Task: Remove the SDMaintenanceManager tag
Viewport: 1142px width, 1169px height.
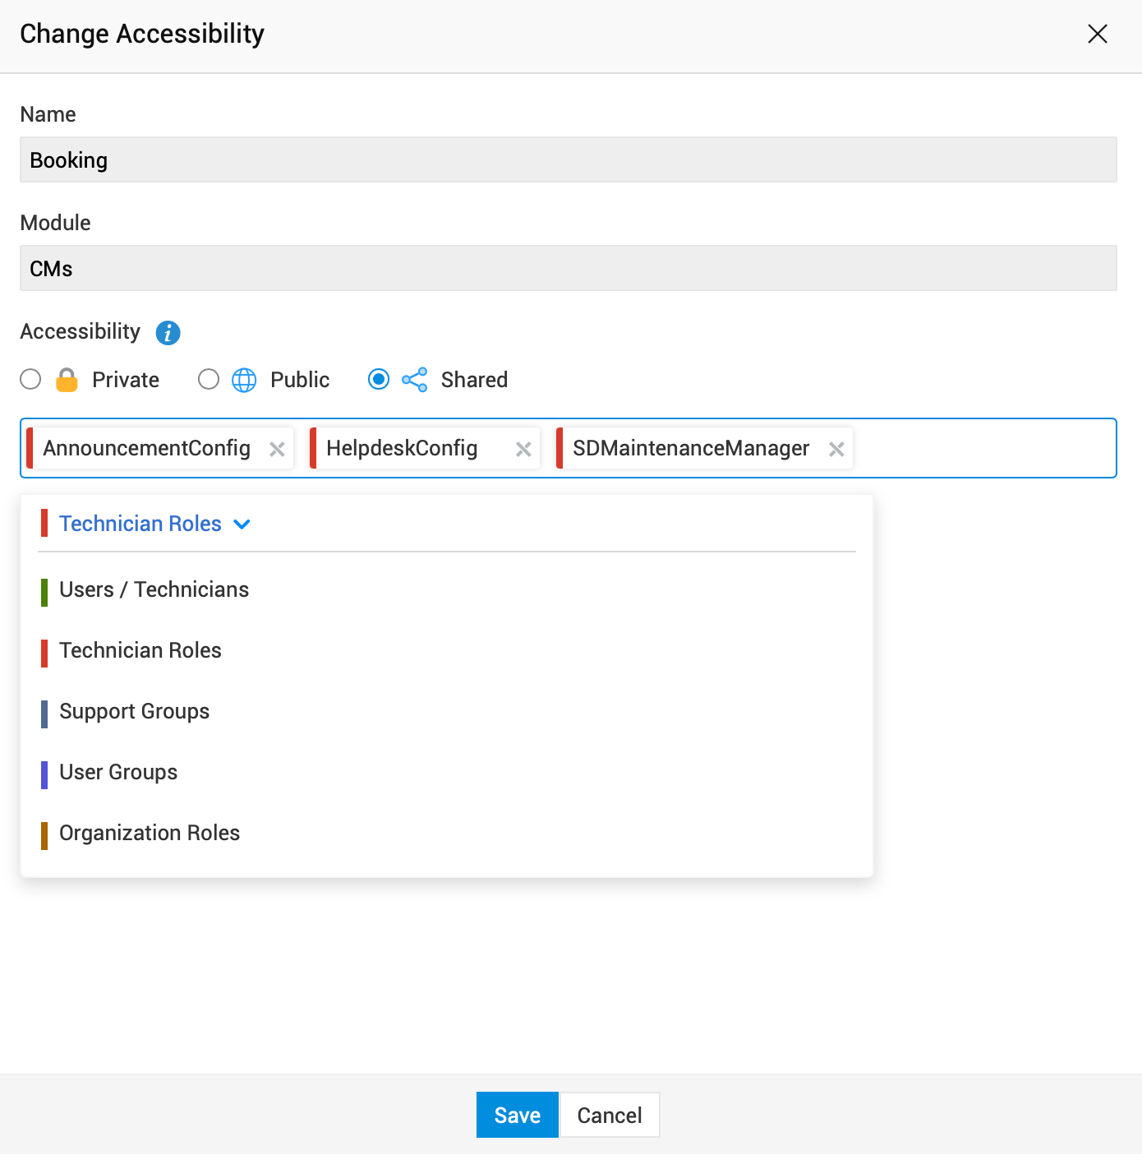Action: point(836,449)
